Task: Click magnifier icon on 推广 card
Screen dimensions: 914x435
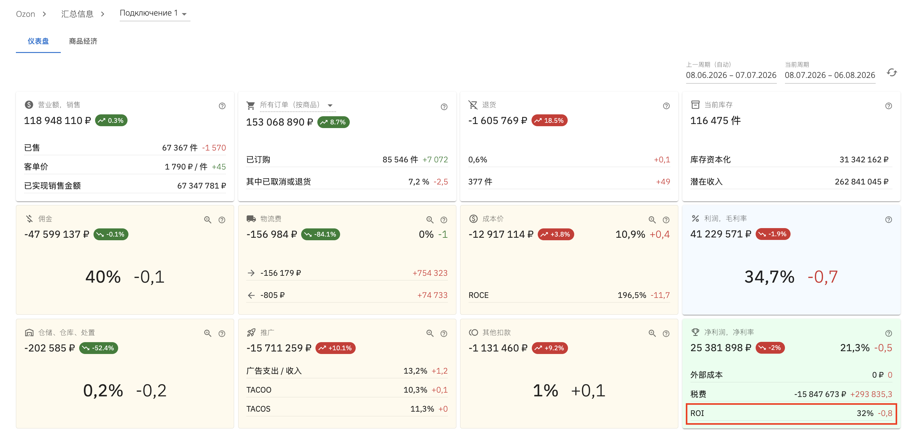Action: tap(430, 333)
